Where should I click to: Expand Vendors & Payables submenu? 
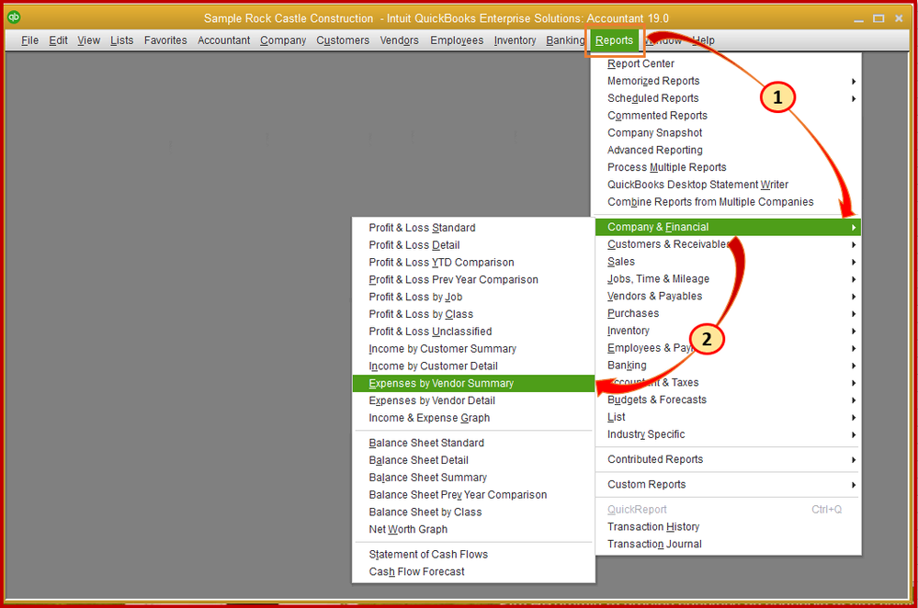pyautogui.click(x=729, y=296)
